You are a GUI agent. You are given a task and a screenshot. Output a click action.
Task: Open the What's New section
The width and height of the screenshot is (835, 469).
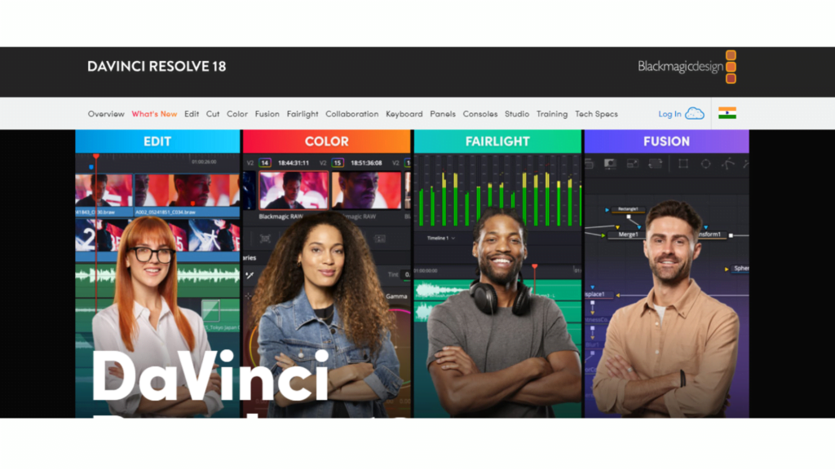pos(154,114)
